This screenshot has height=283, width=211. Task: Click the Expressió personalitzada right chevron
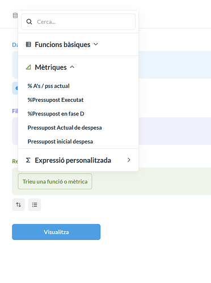pos(129,160)
